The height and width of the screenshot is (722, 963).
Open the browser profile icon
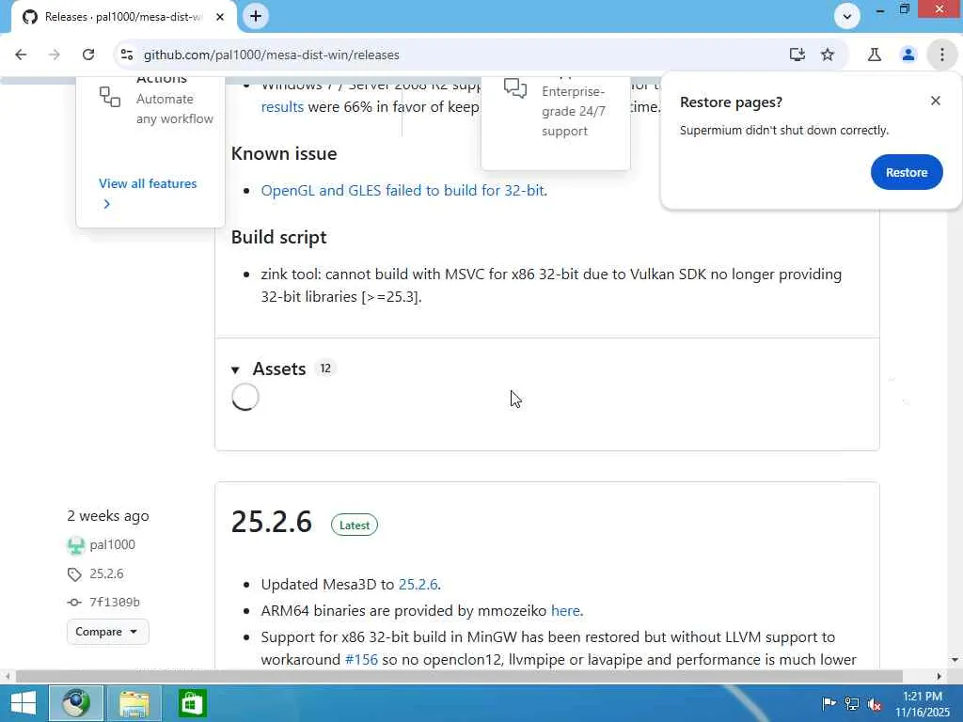point(908,55)
